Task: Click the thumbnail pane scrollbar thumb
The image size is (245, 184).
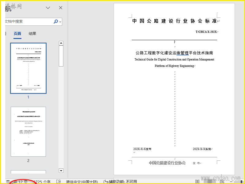Action: [x=61, y=56]
